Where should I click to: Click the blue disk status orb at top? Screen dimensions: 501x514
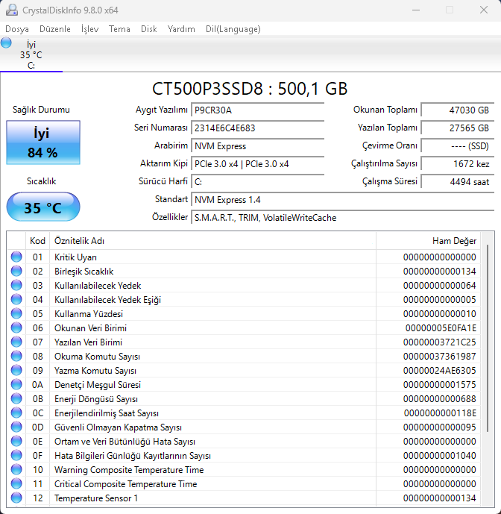tap(6, 43)
